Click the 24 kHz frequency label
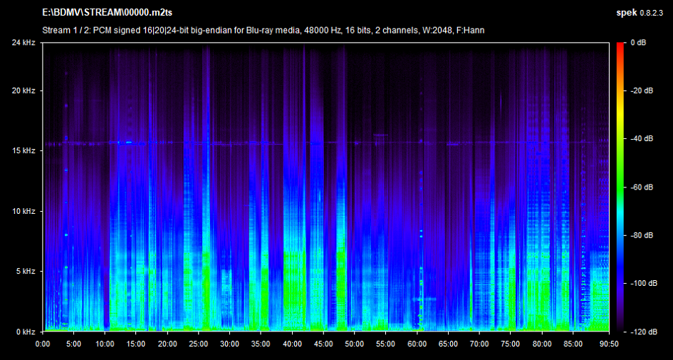Screen dimensions: 673x360 click(24, 43)
